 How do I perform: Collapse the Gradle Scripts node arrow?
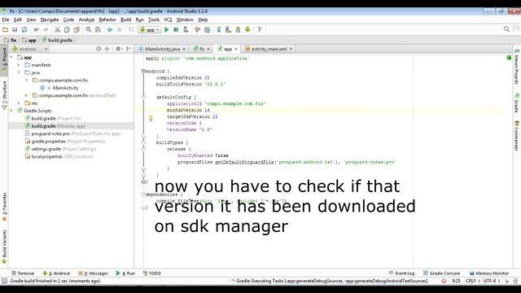[12, 111]
